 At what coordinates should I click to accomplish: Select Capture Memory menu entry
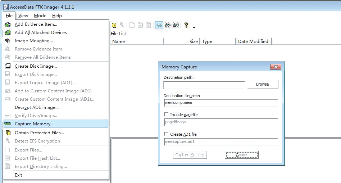point(56,124)
